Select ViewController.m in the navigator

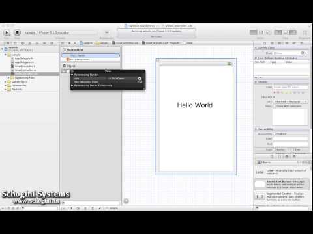coord(25,70)
